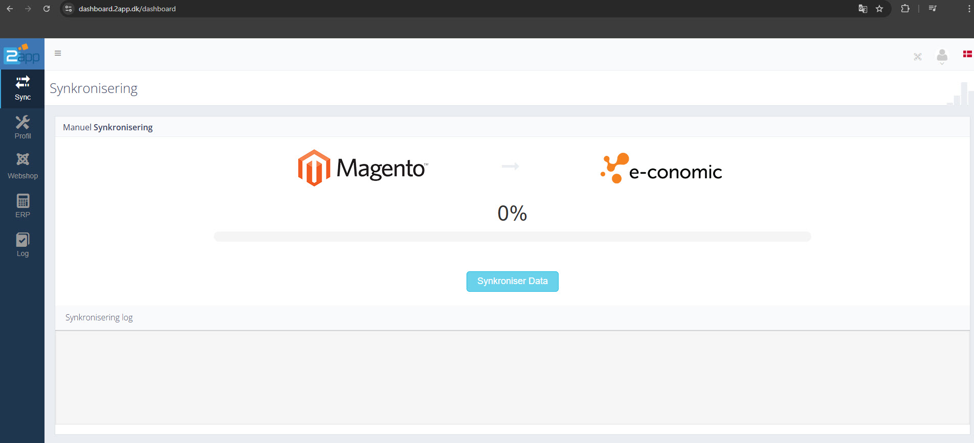Viewport: 974px width, 443px height.
Task: Click the 2app logo
Action: click(x=22, y=54)
